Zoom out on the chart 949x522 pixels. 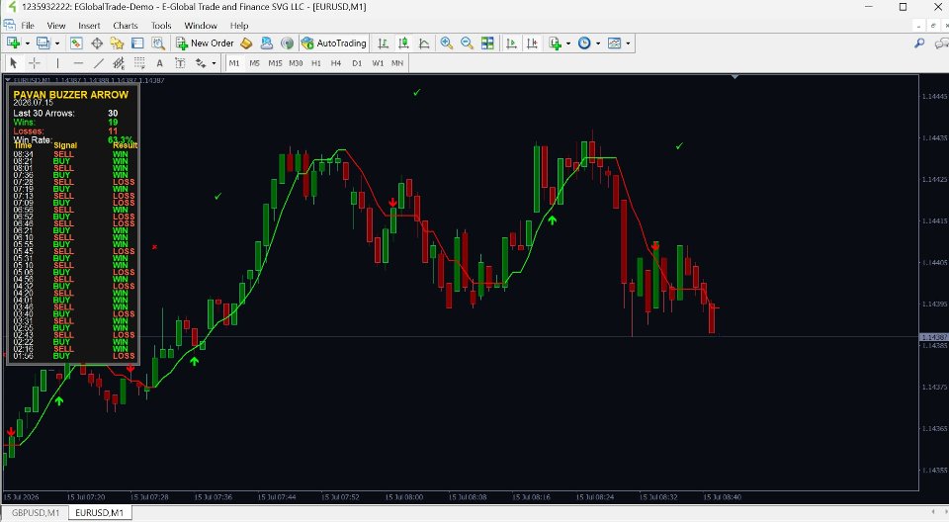pos(467,43)
